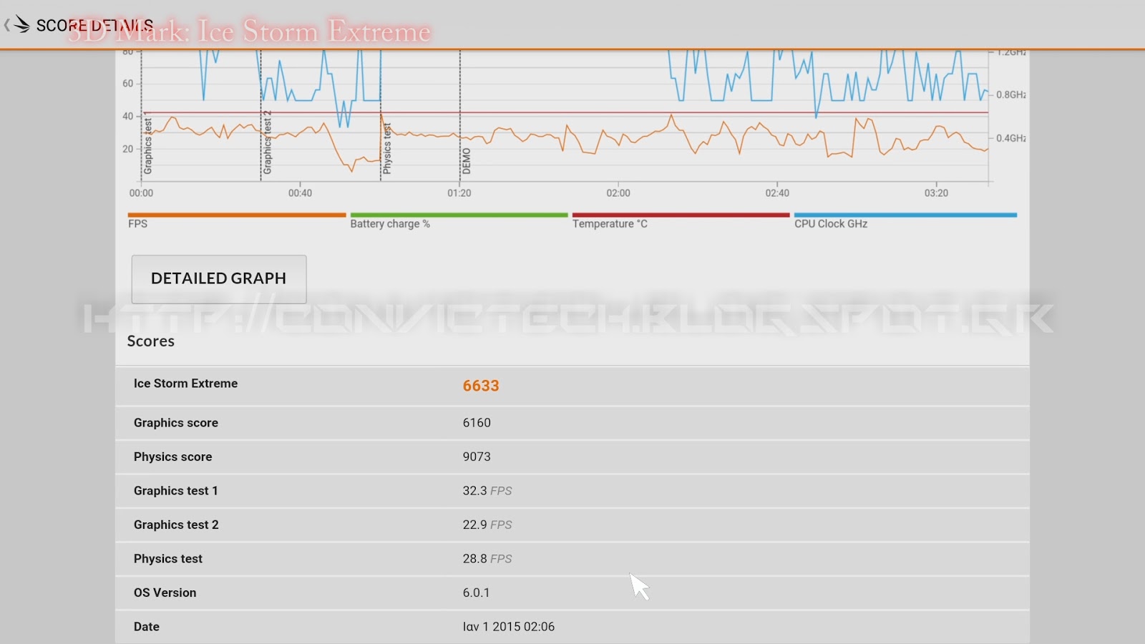Click the 60 value on the left axis
Image resolution: width=1145 pixels, height=644 pixels.
pos(127,84)
